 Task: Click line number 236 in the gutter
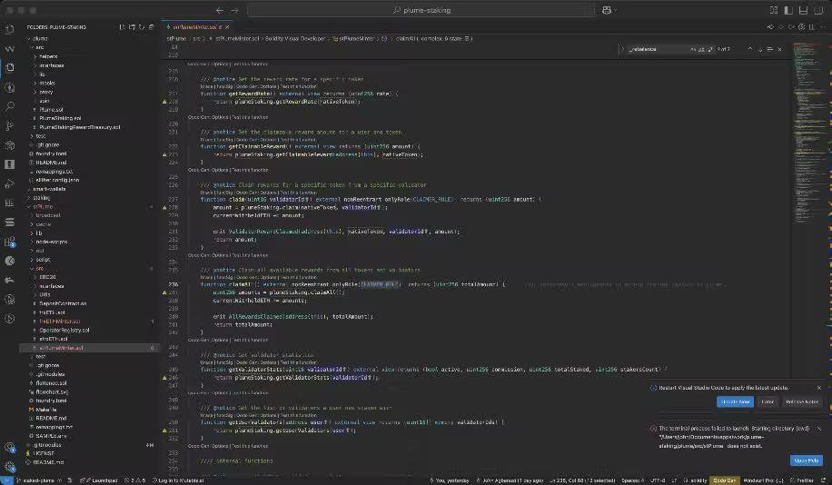tap(173, 284)
